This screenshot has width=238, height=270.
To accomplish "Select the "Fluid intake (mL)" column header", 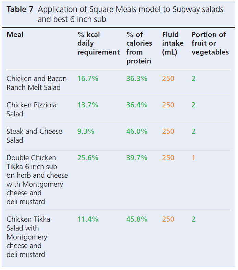I will (173, 44).
